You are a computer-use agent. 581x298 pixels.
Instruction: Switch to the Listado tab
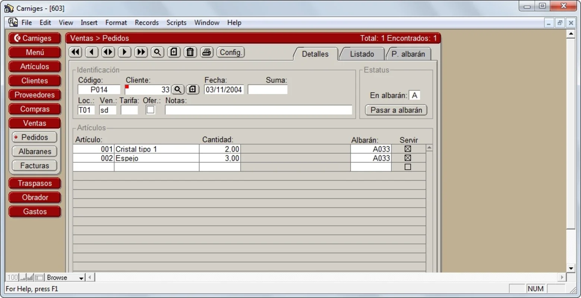click(362, 54)
